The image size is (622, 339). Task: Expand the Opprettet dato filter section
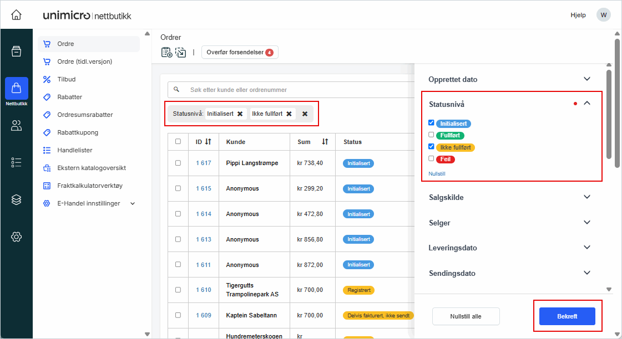(587, 79)
